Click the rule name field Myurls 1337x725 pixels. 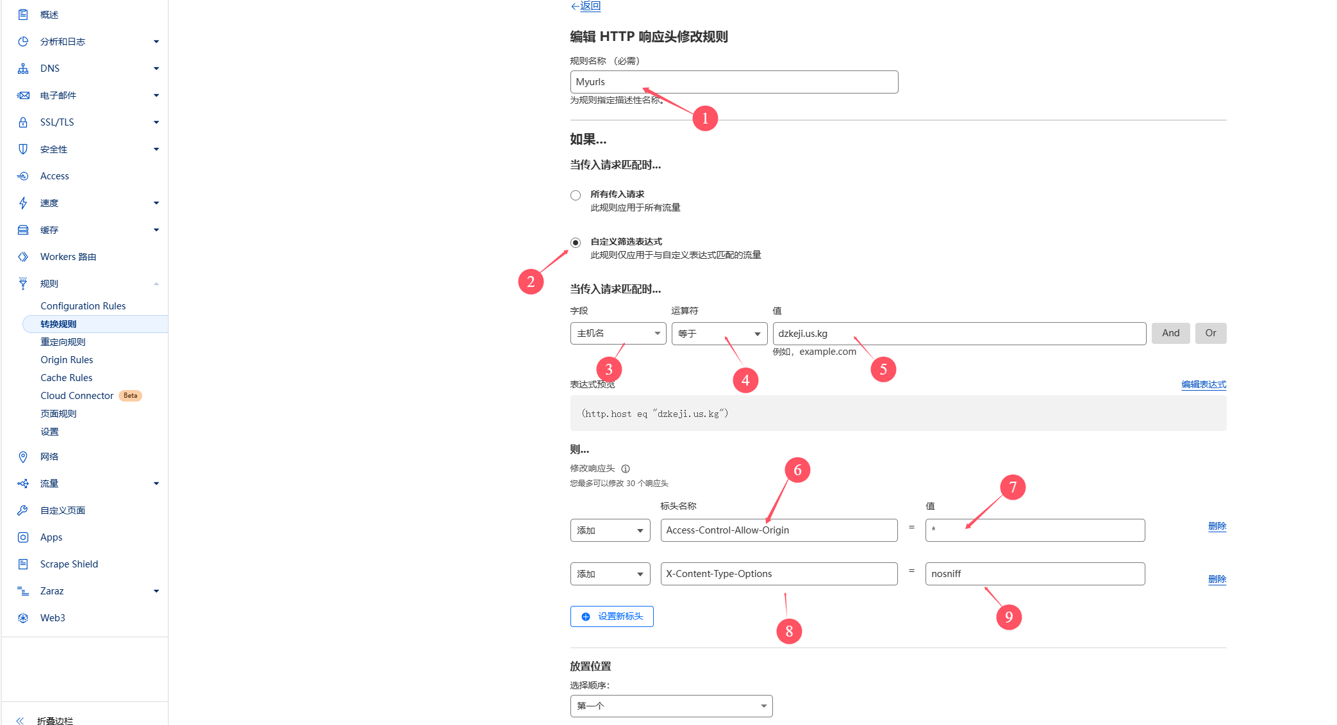click(x=734, y=82)
